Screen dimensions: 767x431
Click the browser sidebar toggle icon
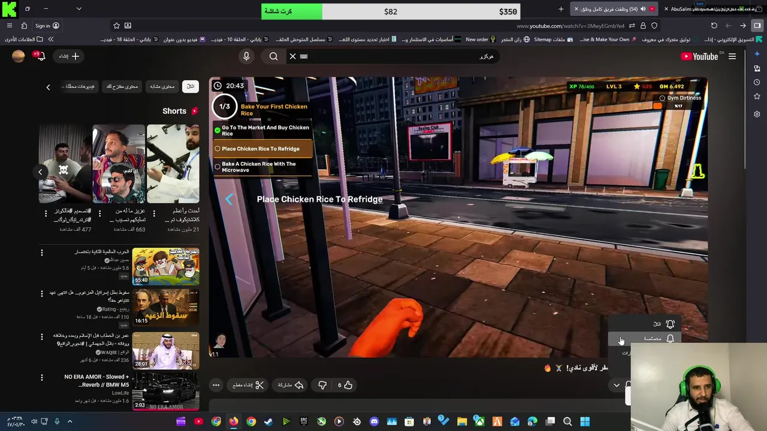(x=757, y=26)
